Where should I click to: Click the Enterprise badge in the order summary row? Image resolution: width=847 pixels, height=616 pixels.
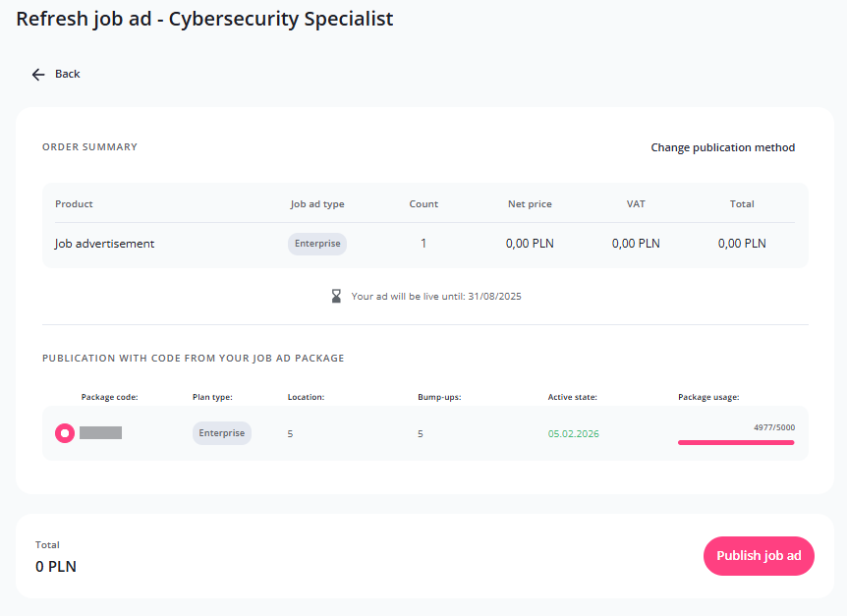(317, 244)
